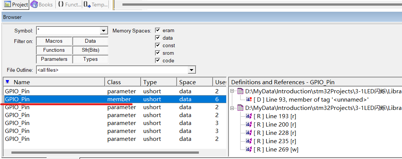Uncheck the eram memory space
Image resolution: width=402 pixels, height=159 pixels.
tap(158, 31)
